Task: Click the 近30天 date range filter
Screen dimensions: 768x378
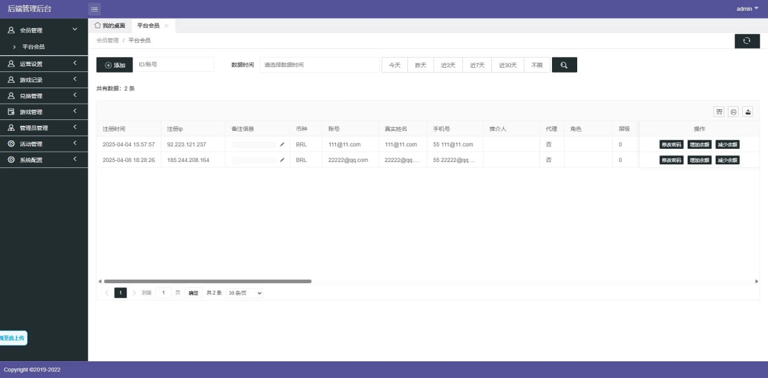Action: pos(507,65)
